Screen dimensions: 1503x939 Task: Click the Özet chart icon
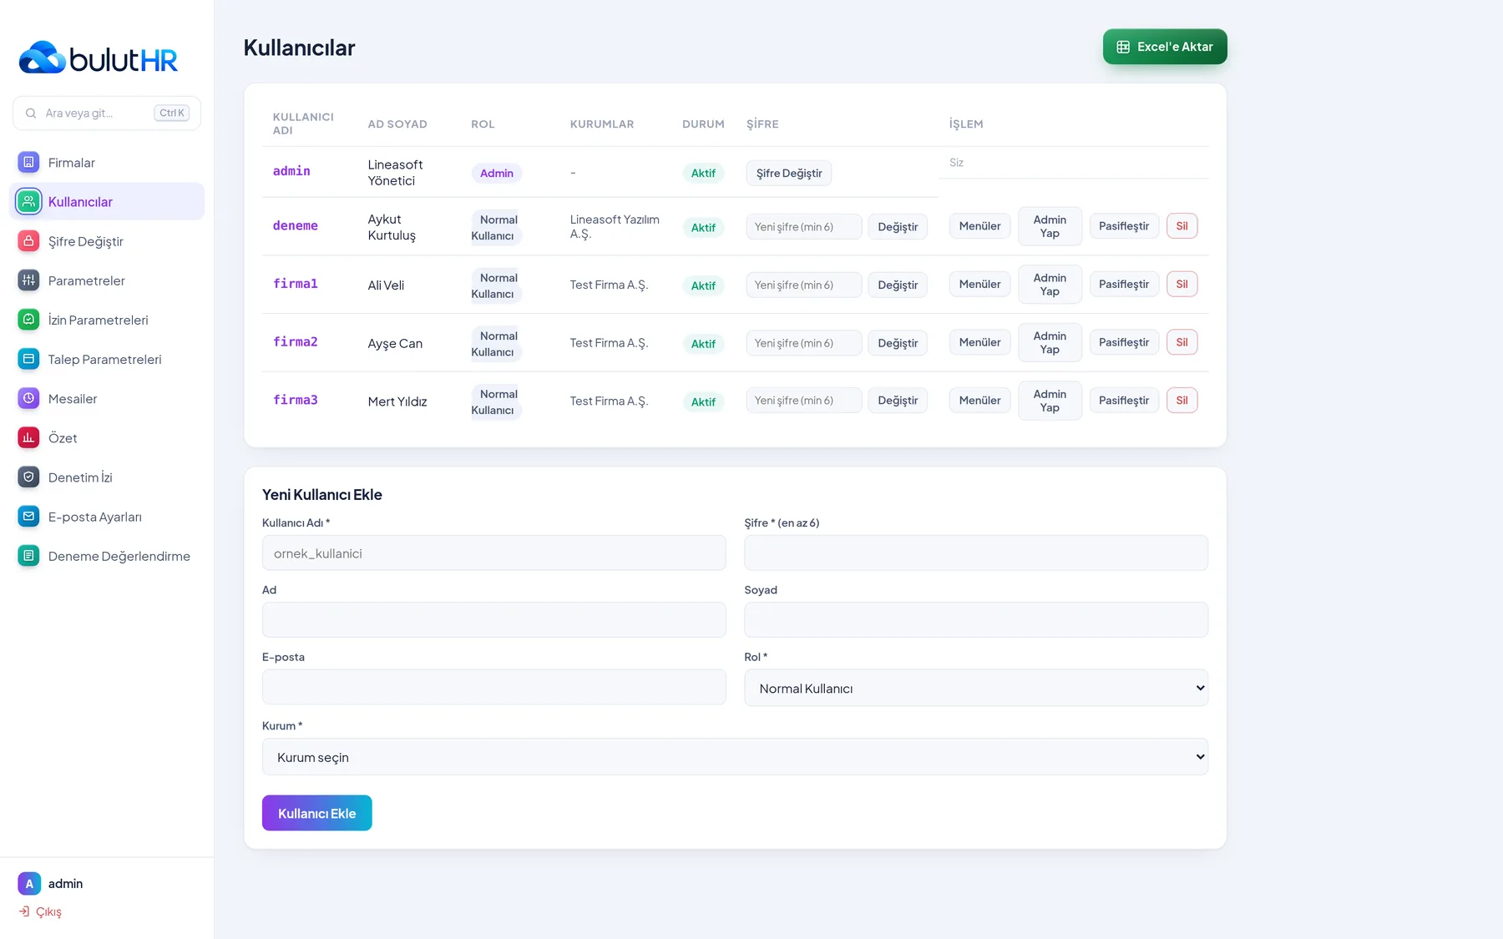pos(28,437)
